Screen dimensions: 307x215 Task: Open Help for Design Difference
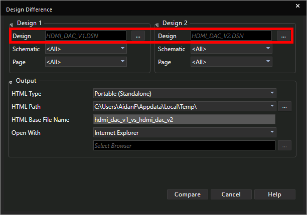pyautogui.click(x=274, y=194)
